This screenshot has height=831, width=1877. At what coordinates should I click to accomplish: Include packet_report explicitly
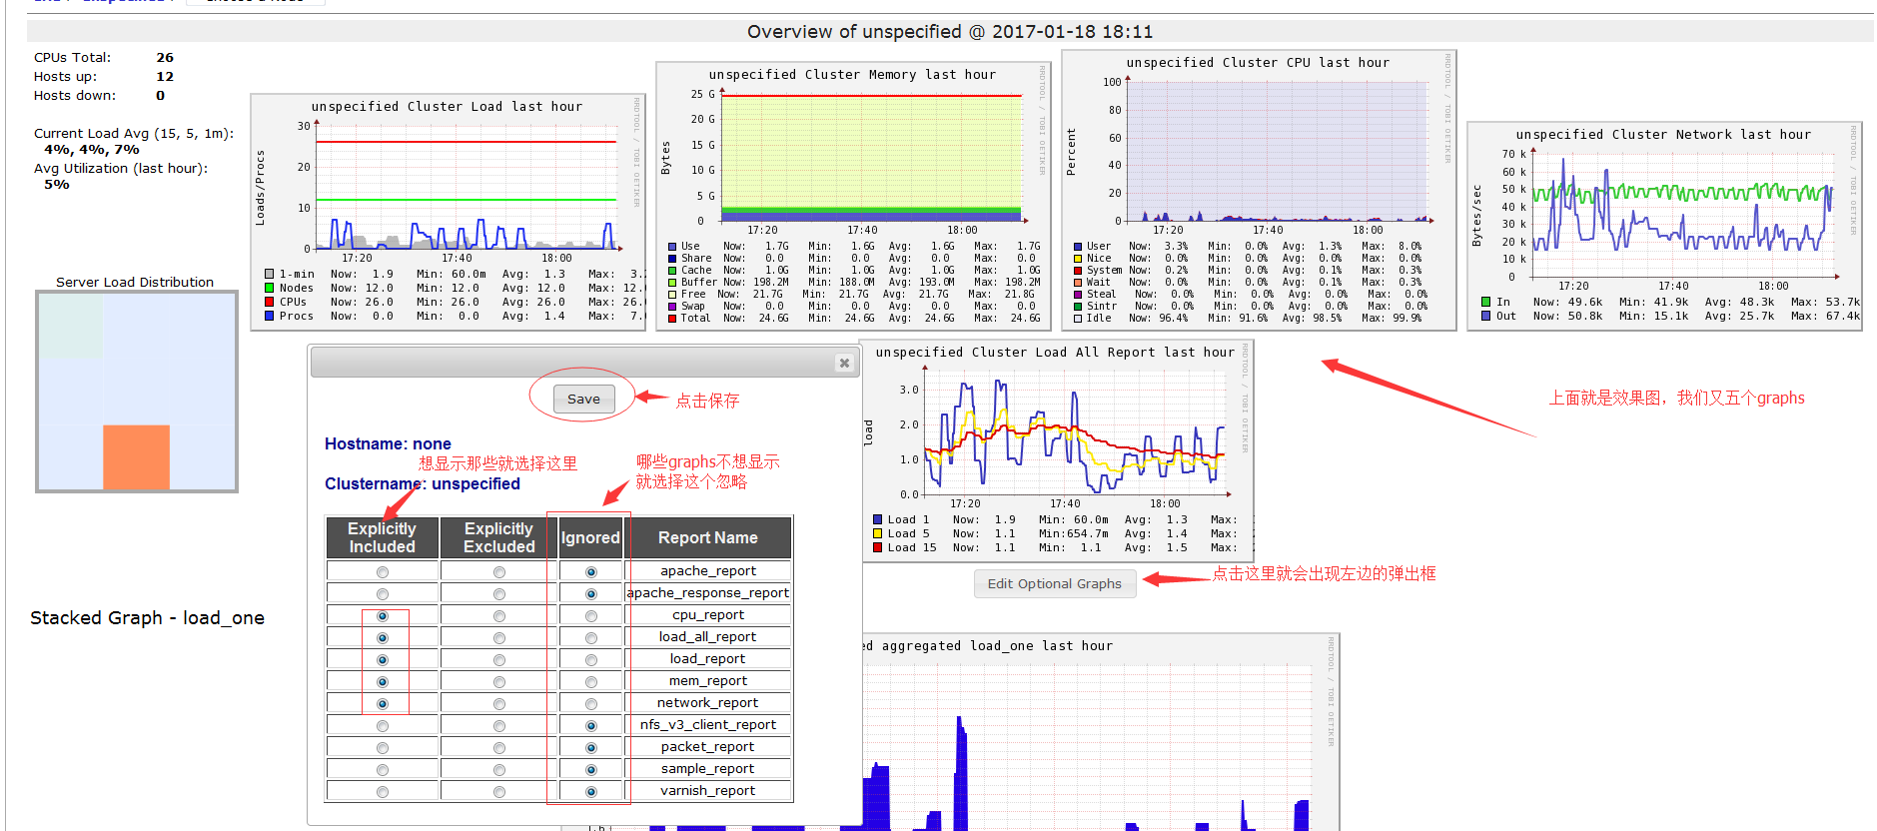pos(383,748)
